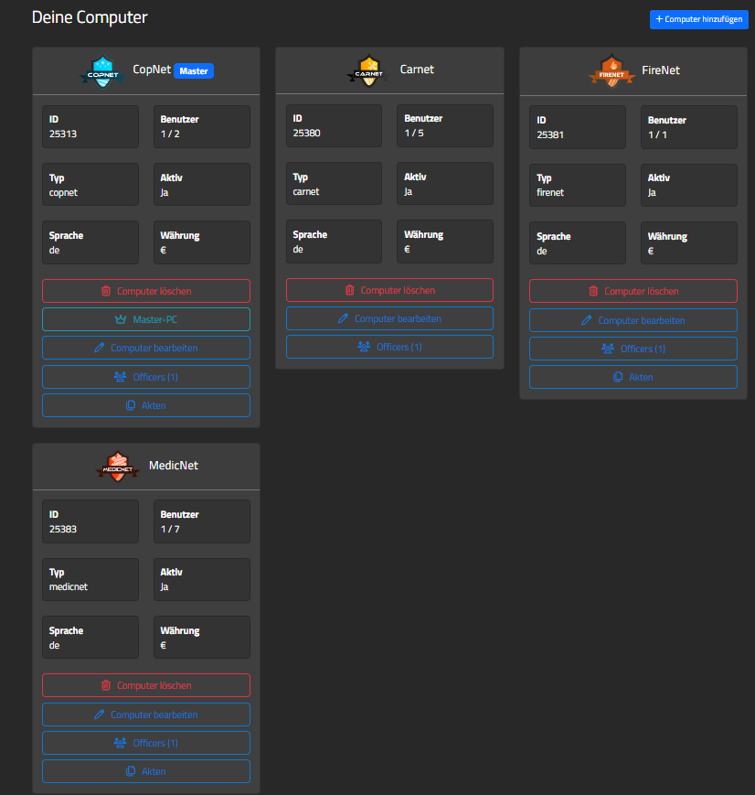Click the trash icon in CopNet card
The image size is (755, 795).
[x=106, y=291]
